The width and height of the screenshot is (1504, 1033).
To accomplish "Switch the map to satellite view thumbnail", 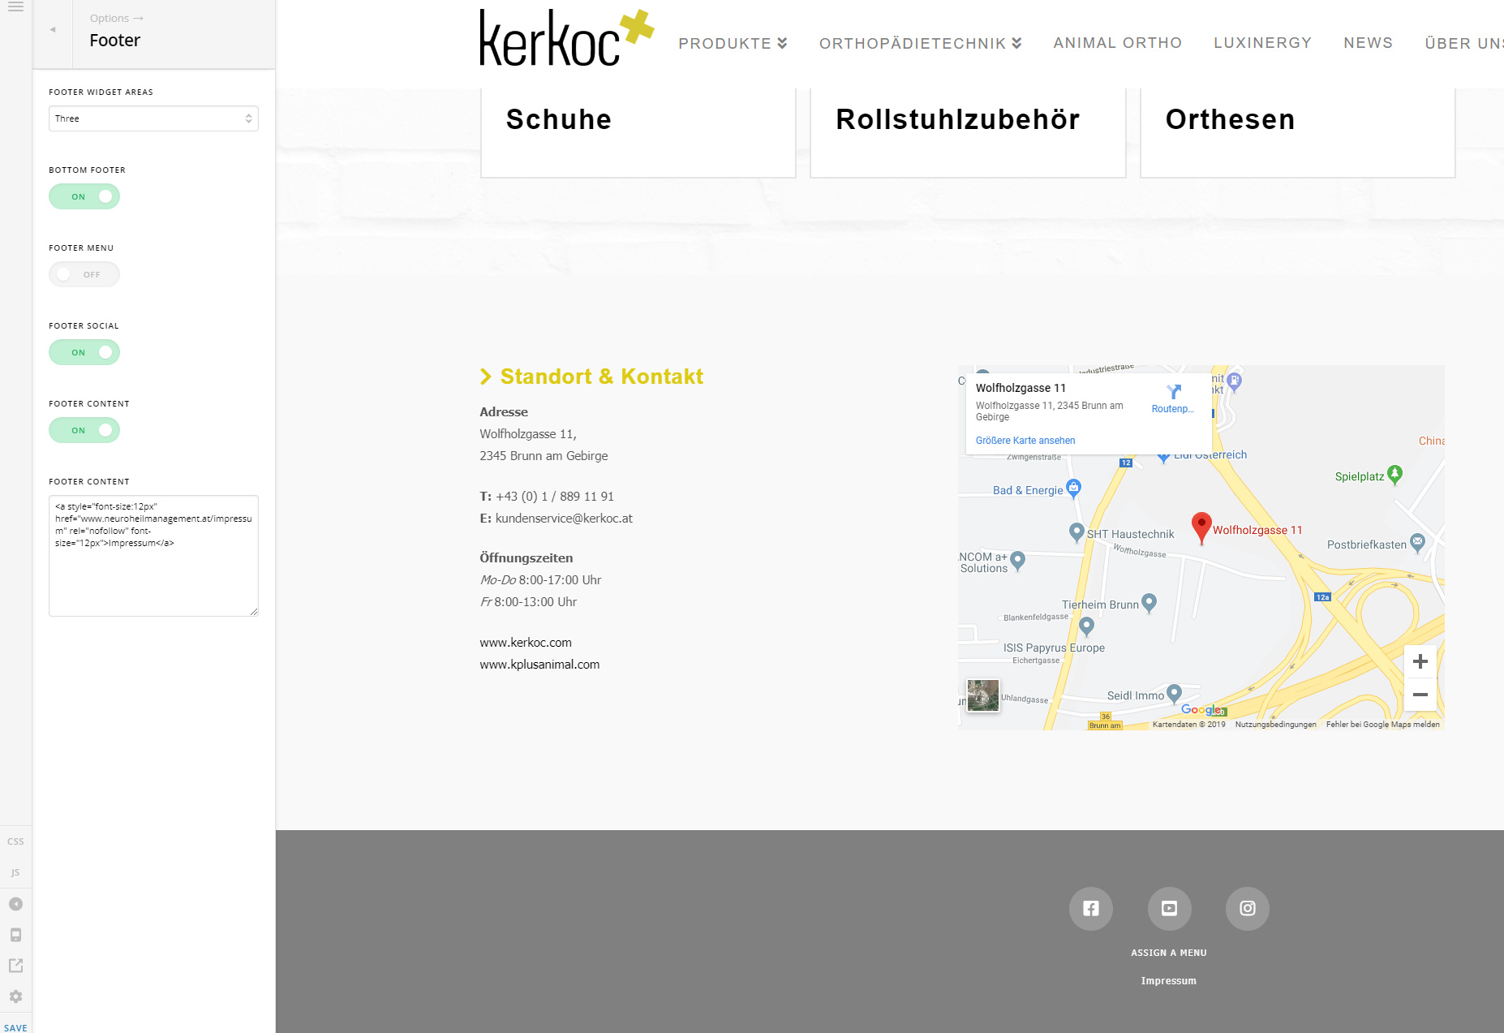I will (983, 695).
